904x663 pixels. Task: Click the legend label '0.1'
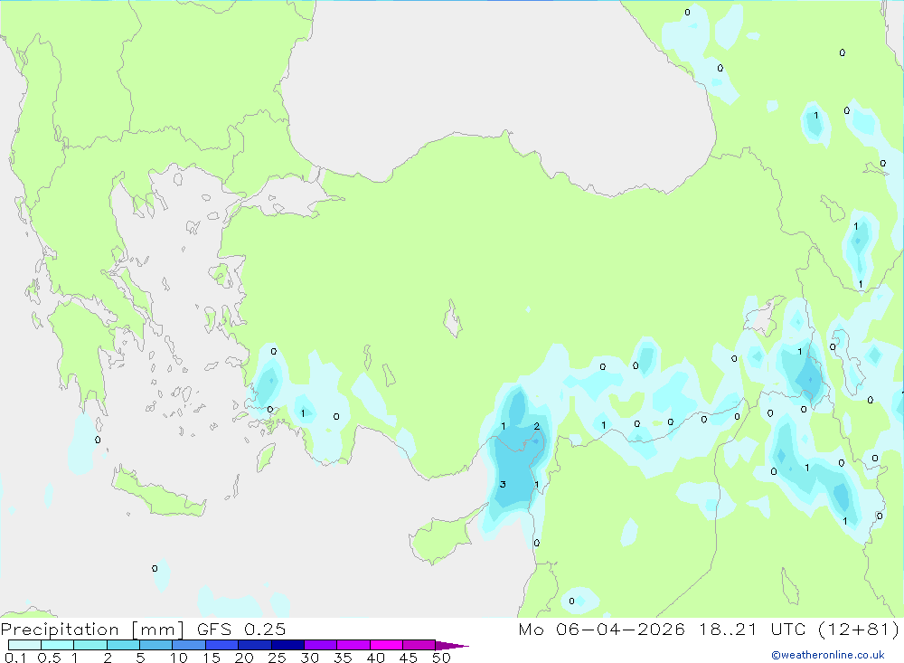[15, 658]
